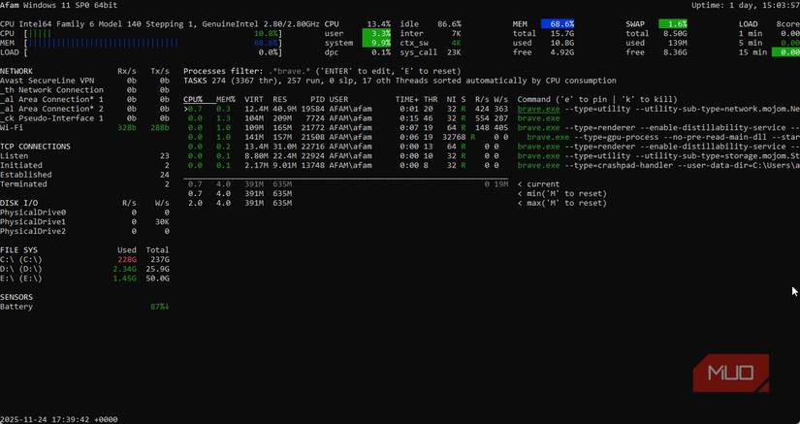This screenshot has width=800, height=424.
Task: Select the brave.exe process with PID 22924
Action: [492, 156]
